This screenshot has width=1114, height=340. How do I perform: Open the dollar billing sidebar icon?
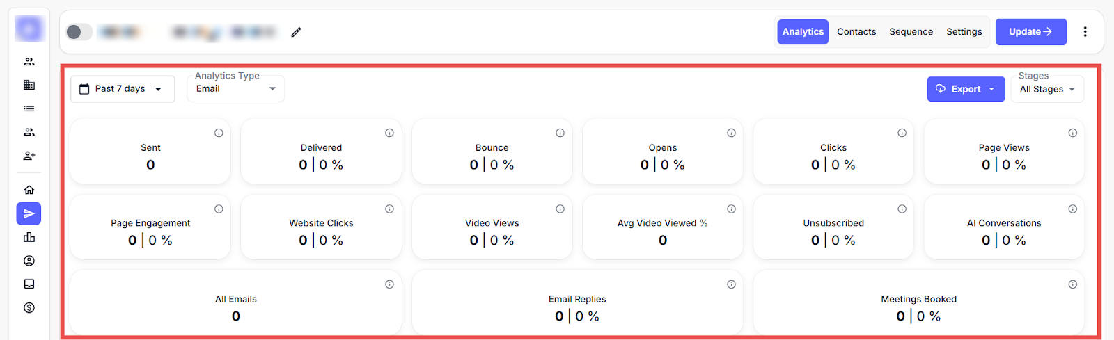click(x=29, y=308)
